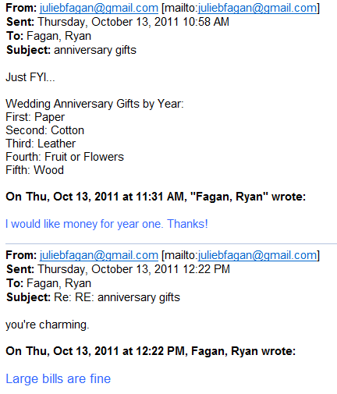Image resolution: width=337 pixels, height=394 pixels.
Task: Select the 'Fourth: Fruit or Flowers' line
Action: click(x=65, y=157)
